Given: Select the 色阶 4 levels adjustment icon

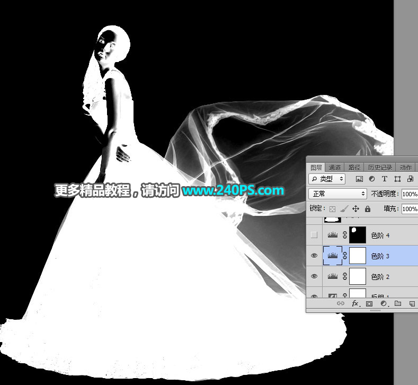Looking at the screenshot, I should click(332, 235).
